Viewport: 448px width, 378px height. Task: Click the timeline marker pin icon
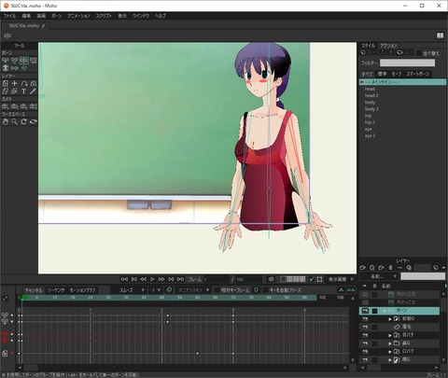(x=256, y=290)
